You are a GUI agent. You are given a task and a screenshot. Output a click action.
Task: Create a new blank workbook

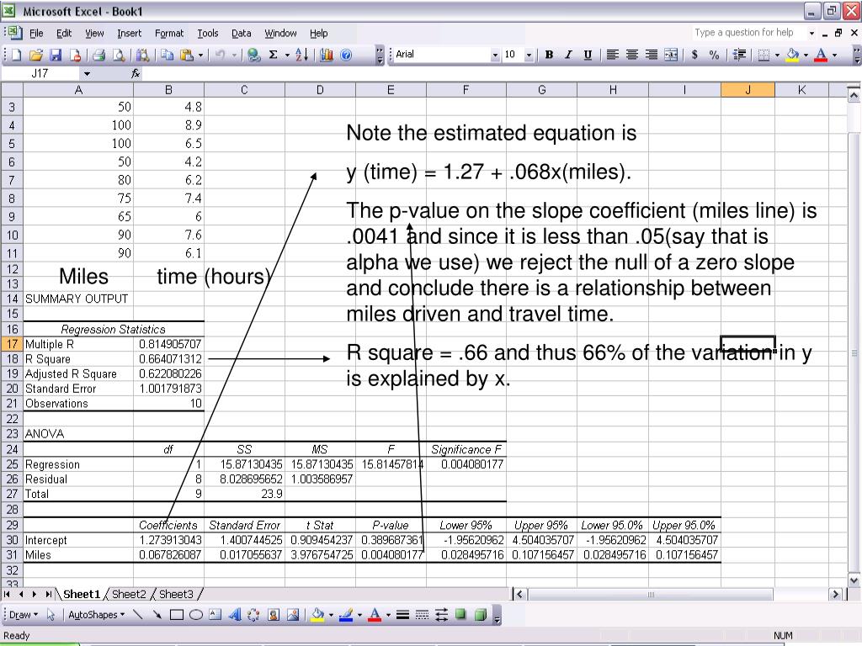[x=16, y=55]
